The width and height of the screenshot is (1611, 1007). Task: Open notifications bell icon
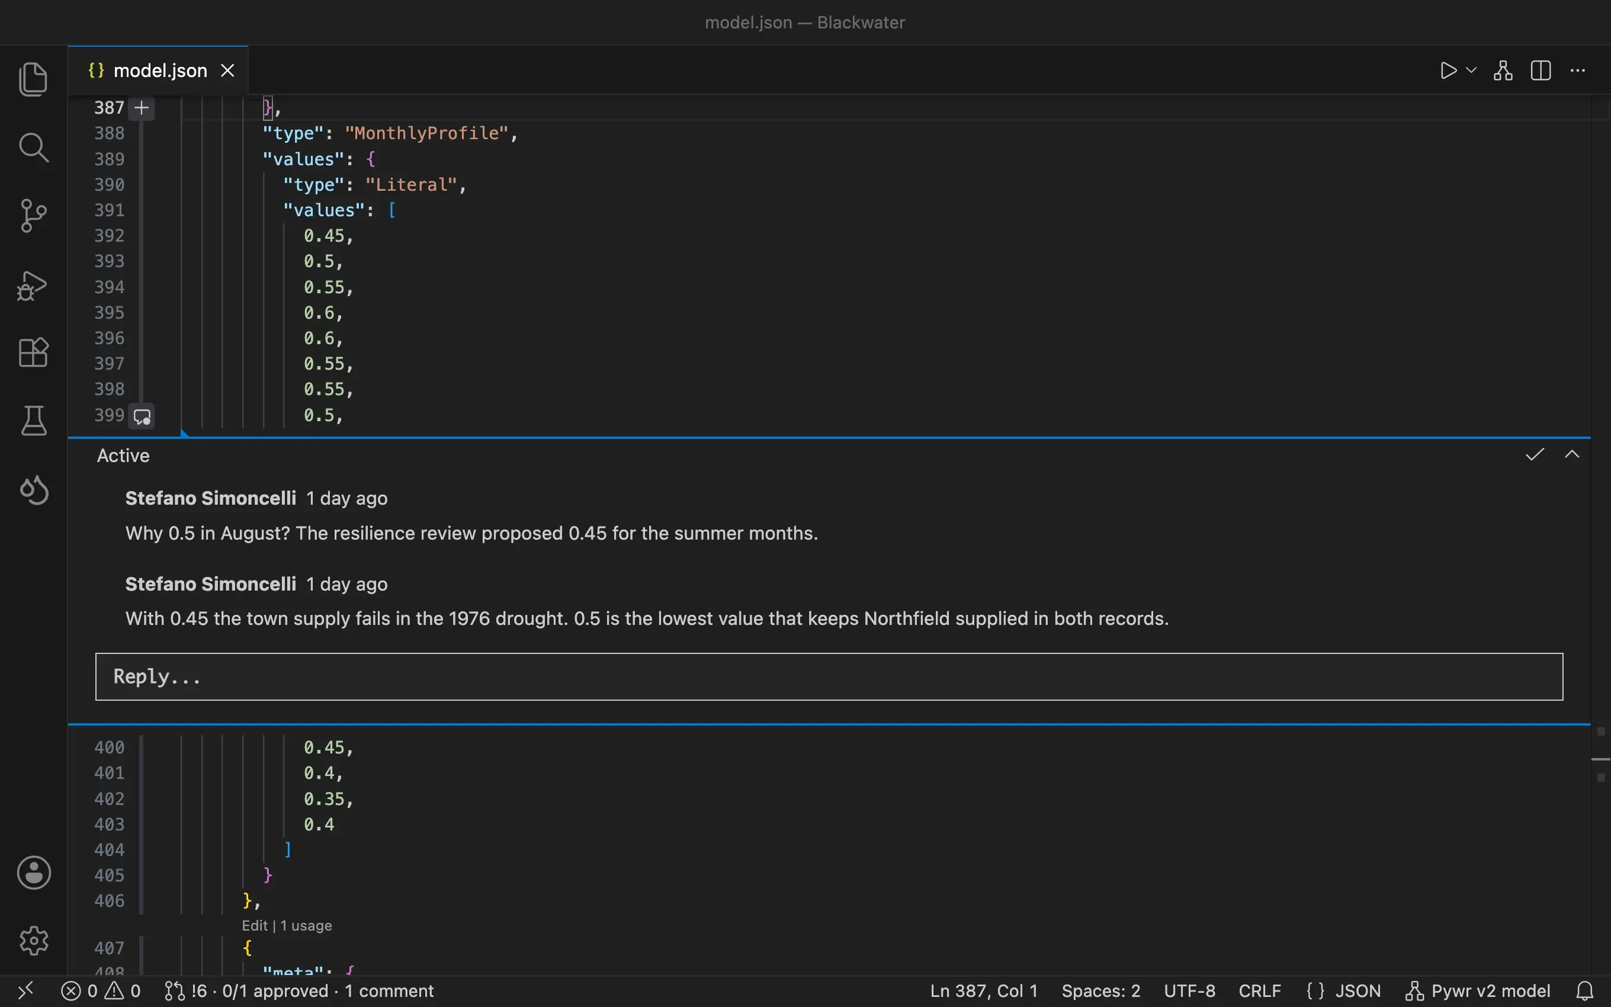point(1585,991)
